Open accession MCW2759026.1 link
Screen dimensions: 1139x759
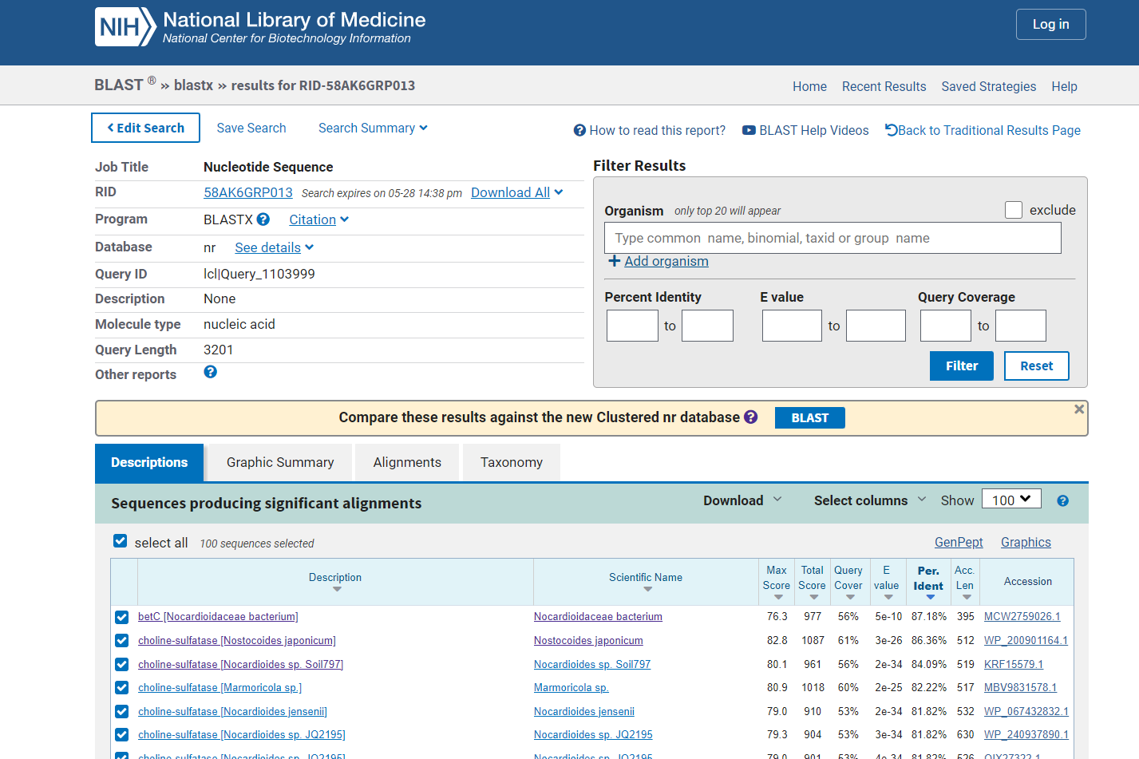pos(1022,616)
